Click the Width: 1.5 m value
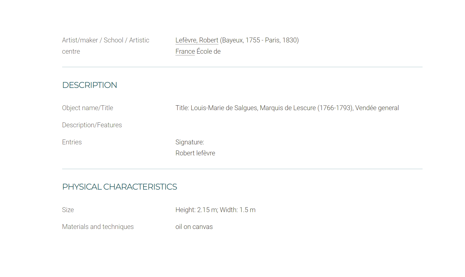This screenshot has width=465, height=277. [x=238, y=210]
